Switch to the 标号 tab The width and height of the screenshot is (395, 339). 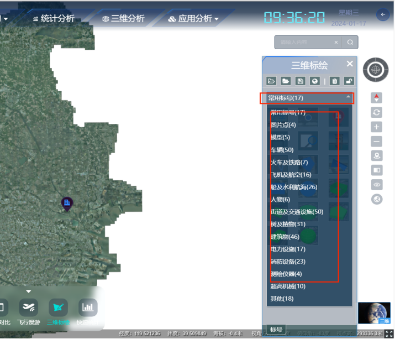tap(276, 329)
